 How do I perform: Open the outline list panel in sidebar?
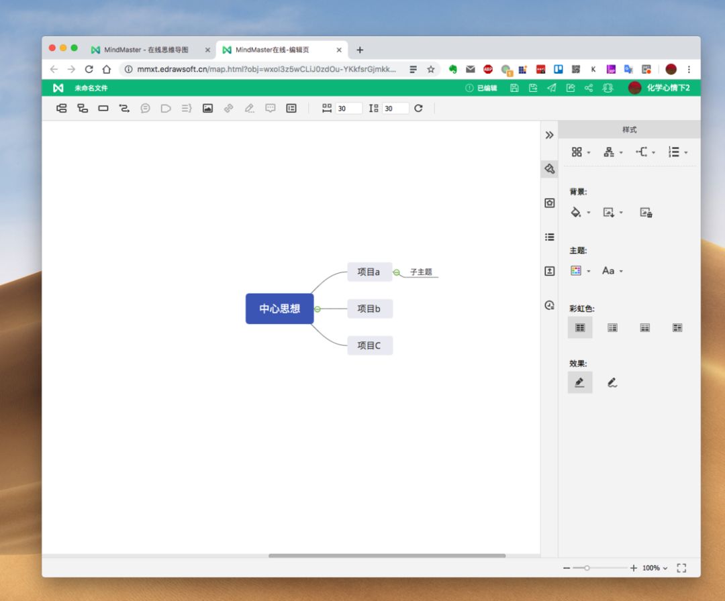[x=549, y=237]
